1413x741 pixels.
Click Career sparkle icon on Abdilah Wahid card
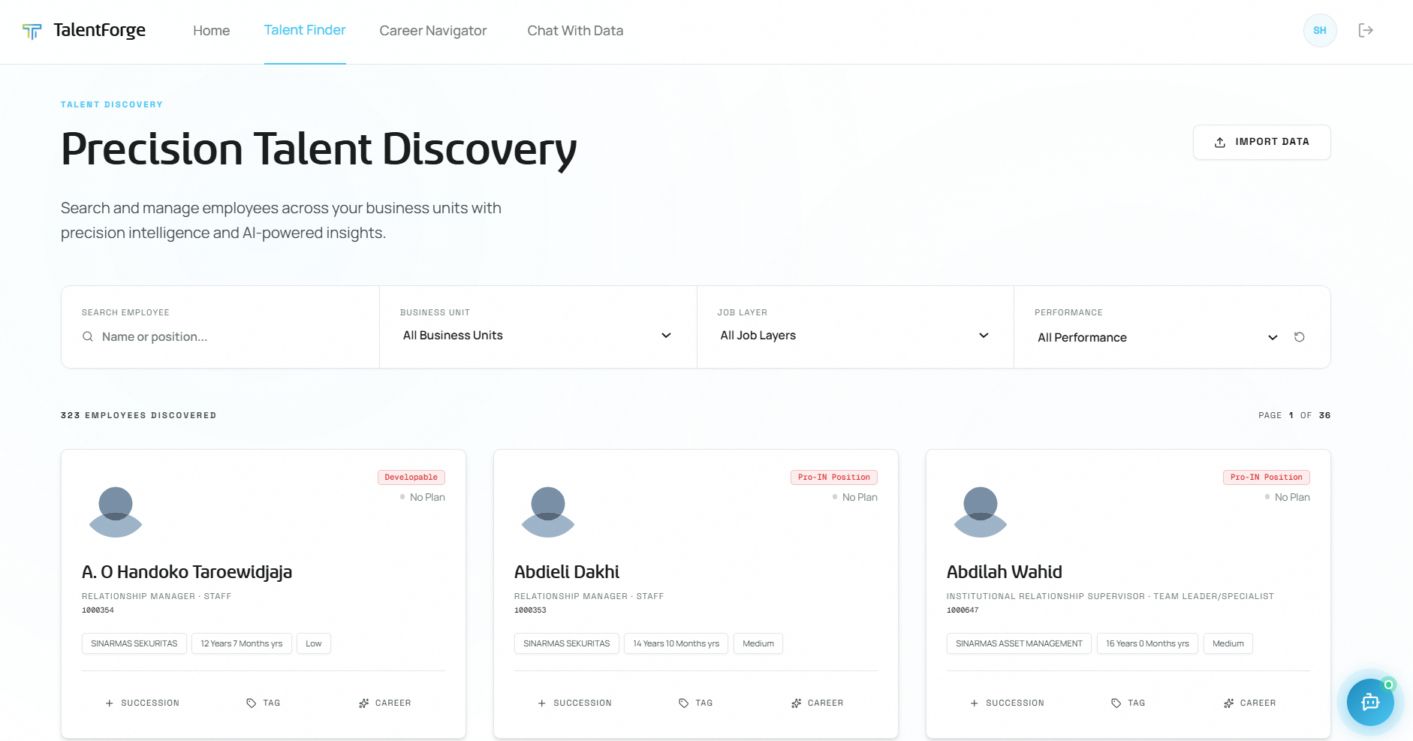pyautogui.click(x=1228, y=703)
